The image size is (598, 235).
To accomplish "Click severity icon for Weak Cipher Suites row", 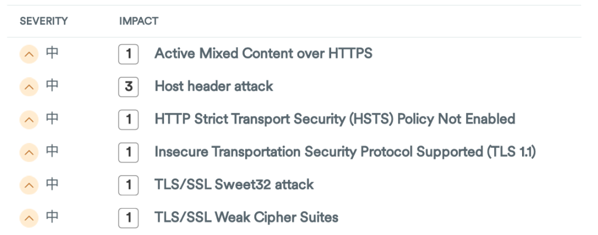I will (x=29, y=219).
